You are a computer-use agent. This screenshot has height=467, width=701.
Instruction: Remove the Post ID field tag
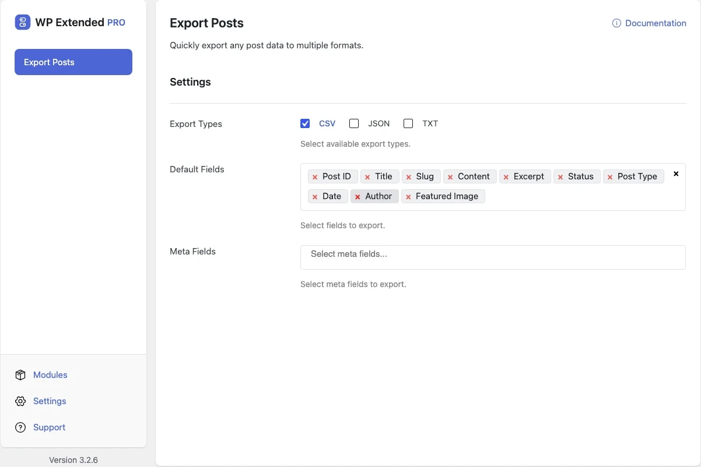(x=315, y=177)
